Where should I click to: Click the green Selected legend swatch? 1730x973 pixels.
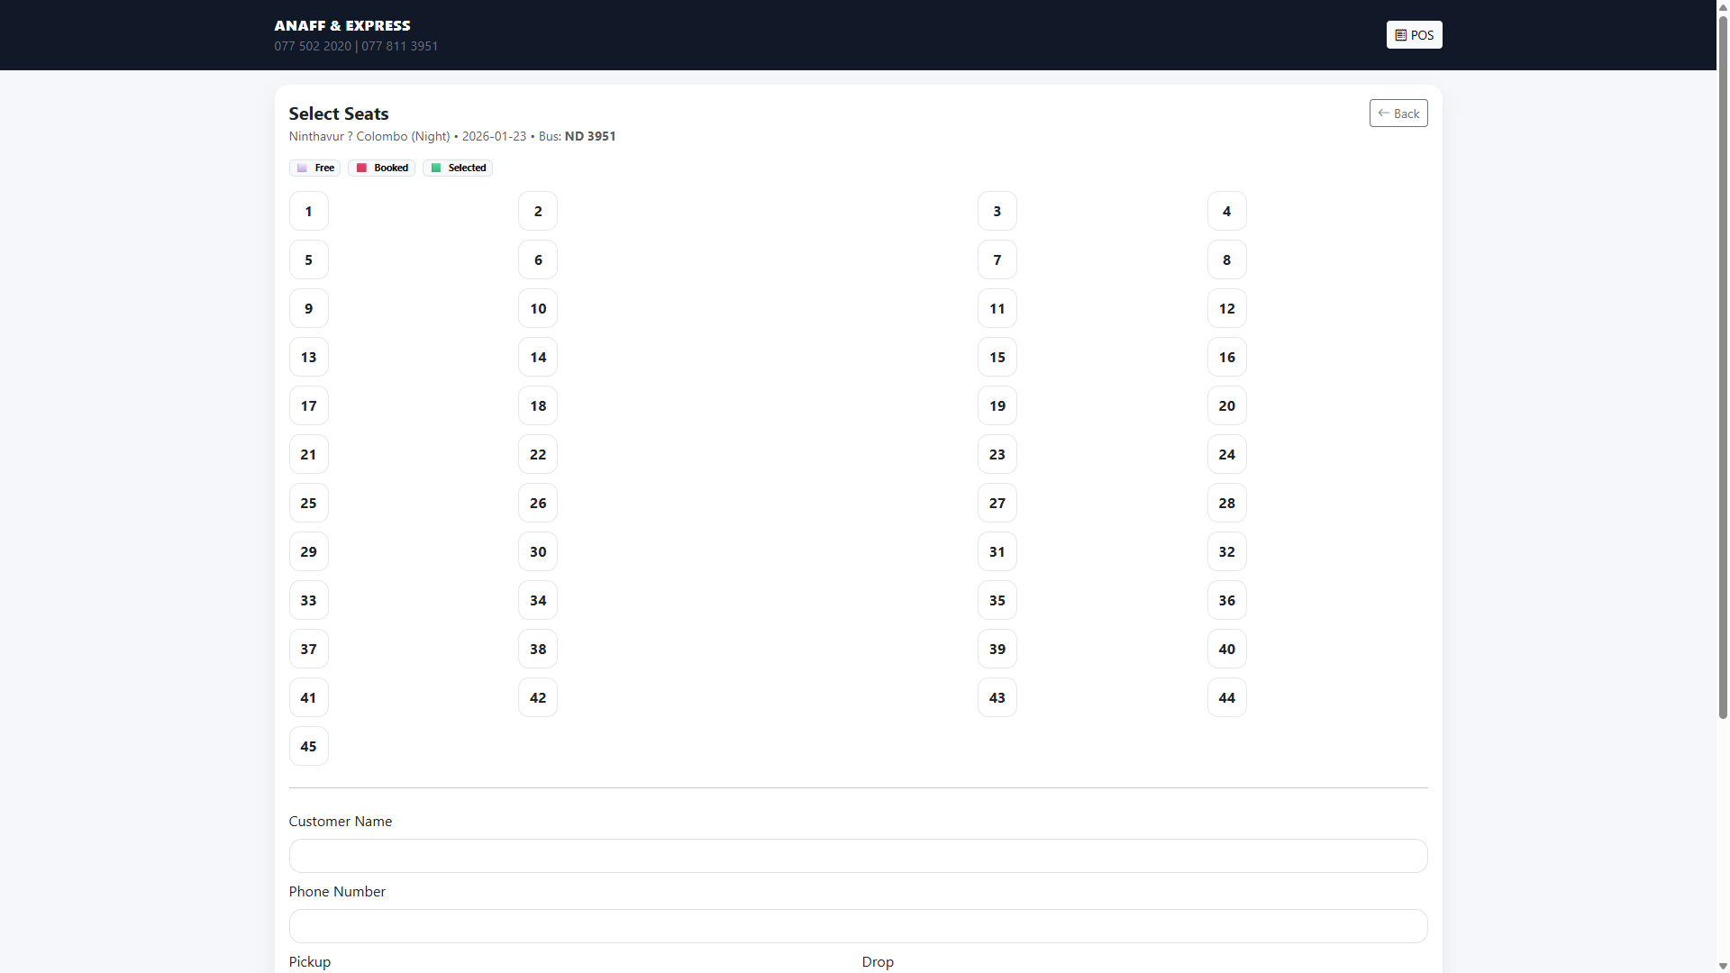tap(436, 168)
